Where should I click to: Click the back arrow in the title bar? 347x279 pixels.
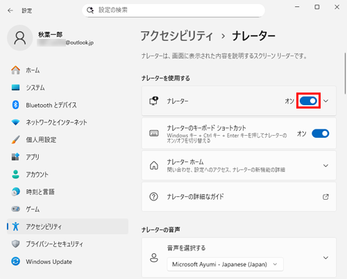coord(10,10)
